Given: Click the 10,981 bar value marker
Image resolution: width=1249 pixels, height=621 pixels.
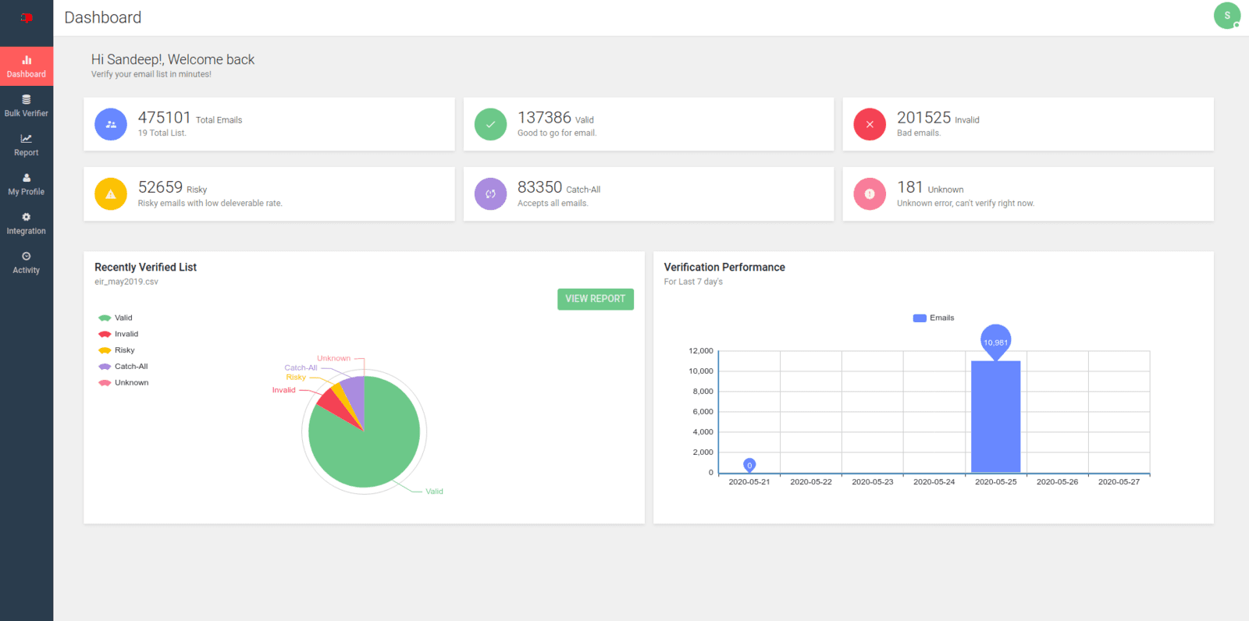Looking at the screenshot, I should click(995, 342).
